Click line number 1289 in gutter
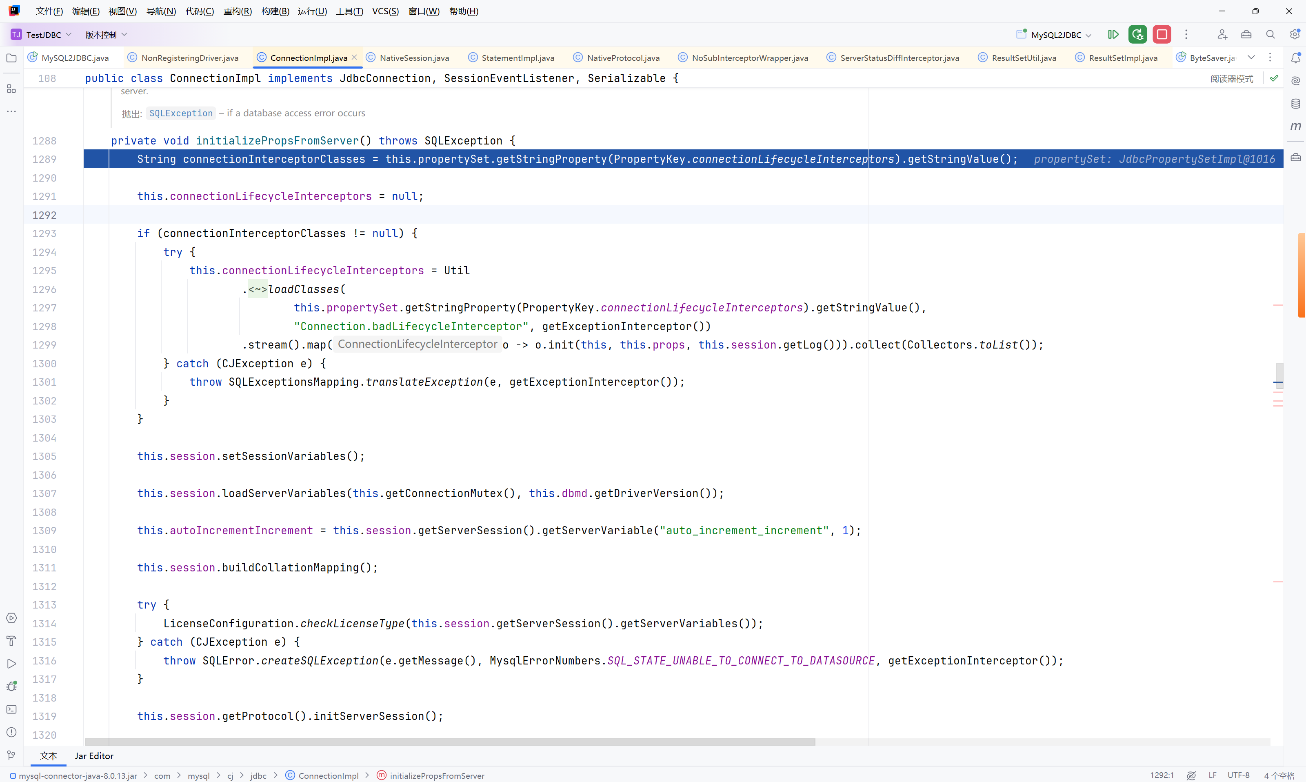Viewport: 1306px width, 782px height. [x=44, y=159]
